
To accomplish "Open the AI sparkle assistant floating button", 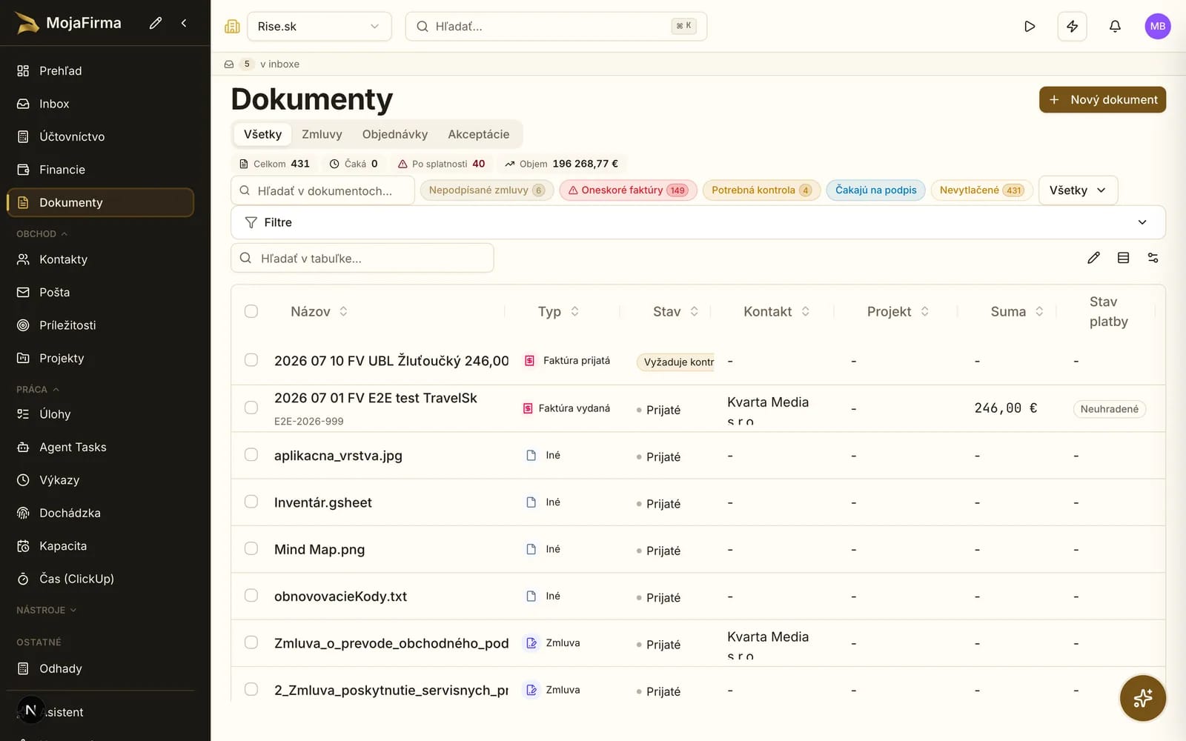I will [1142, 698].
